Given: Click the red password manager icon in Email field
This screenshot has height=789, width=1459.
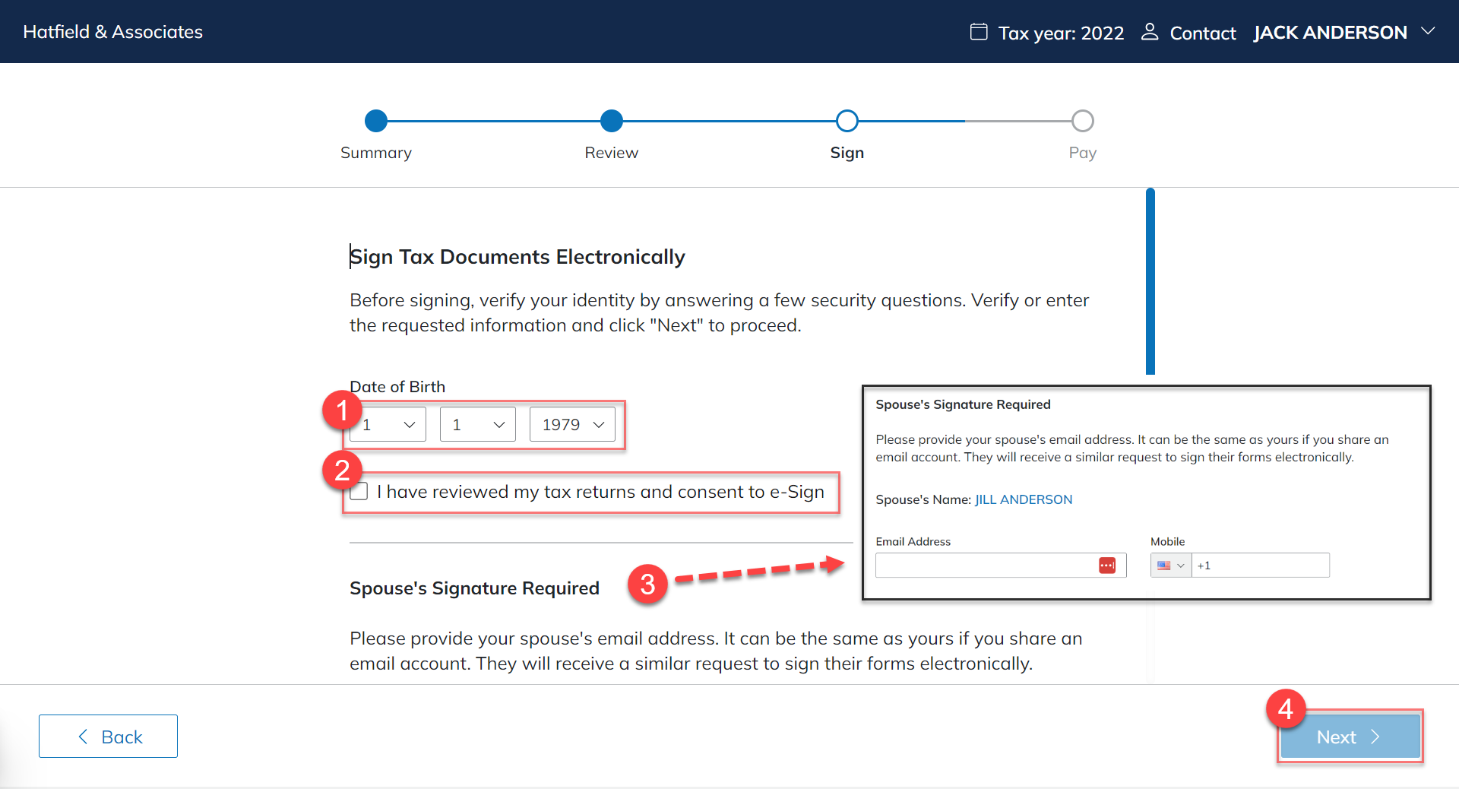Looking at the screenshot, I should pyautogui.click(x=1107, y=566).
